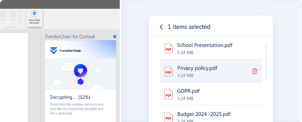This screenshot has width=302, height=122.
Task: Click the PDF icon beside GDPR.pdf
Action: click(x=168, y=94)
